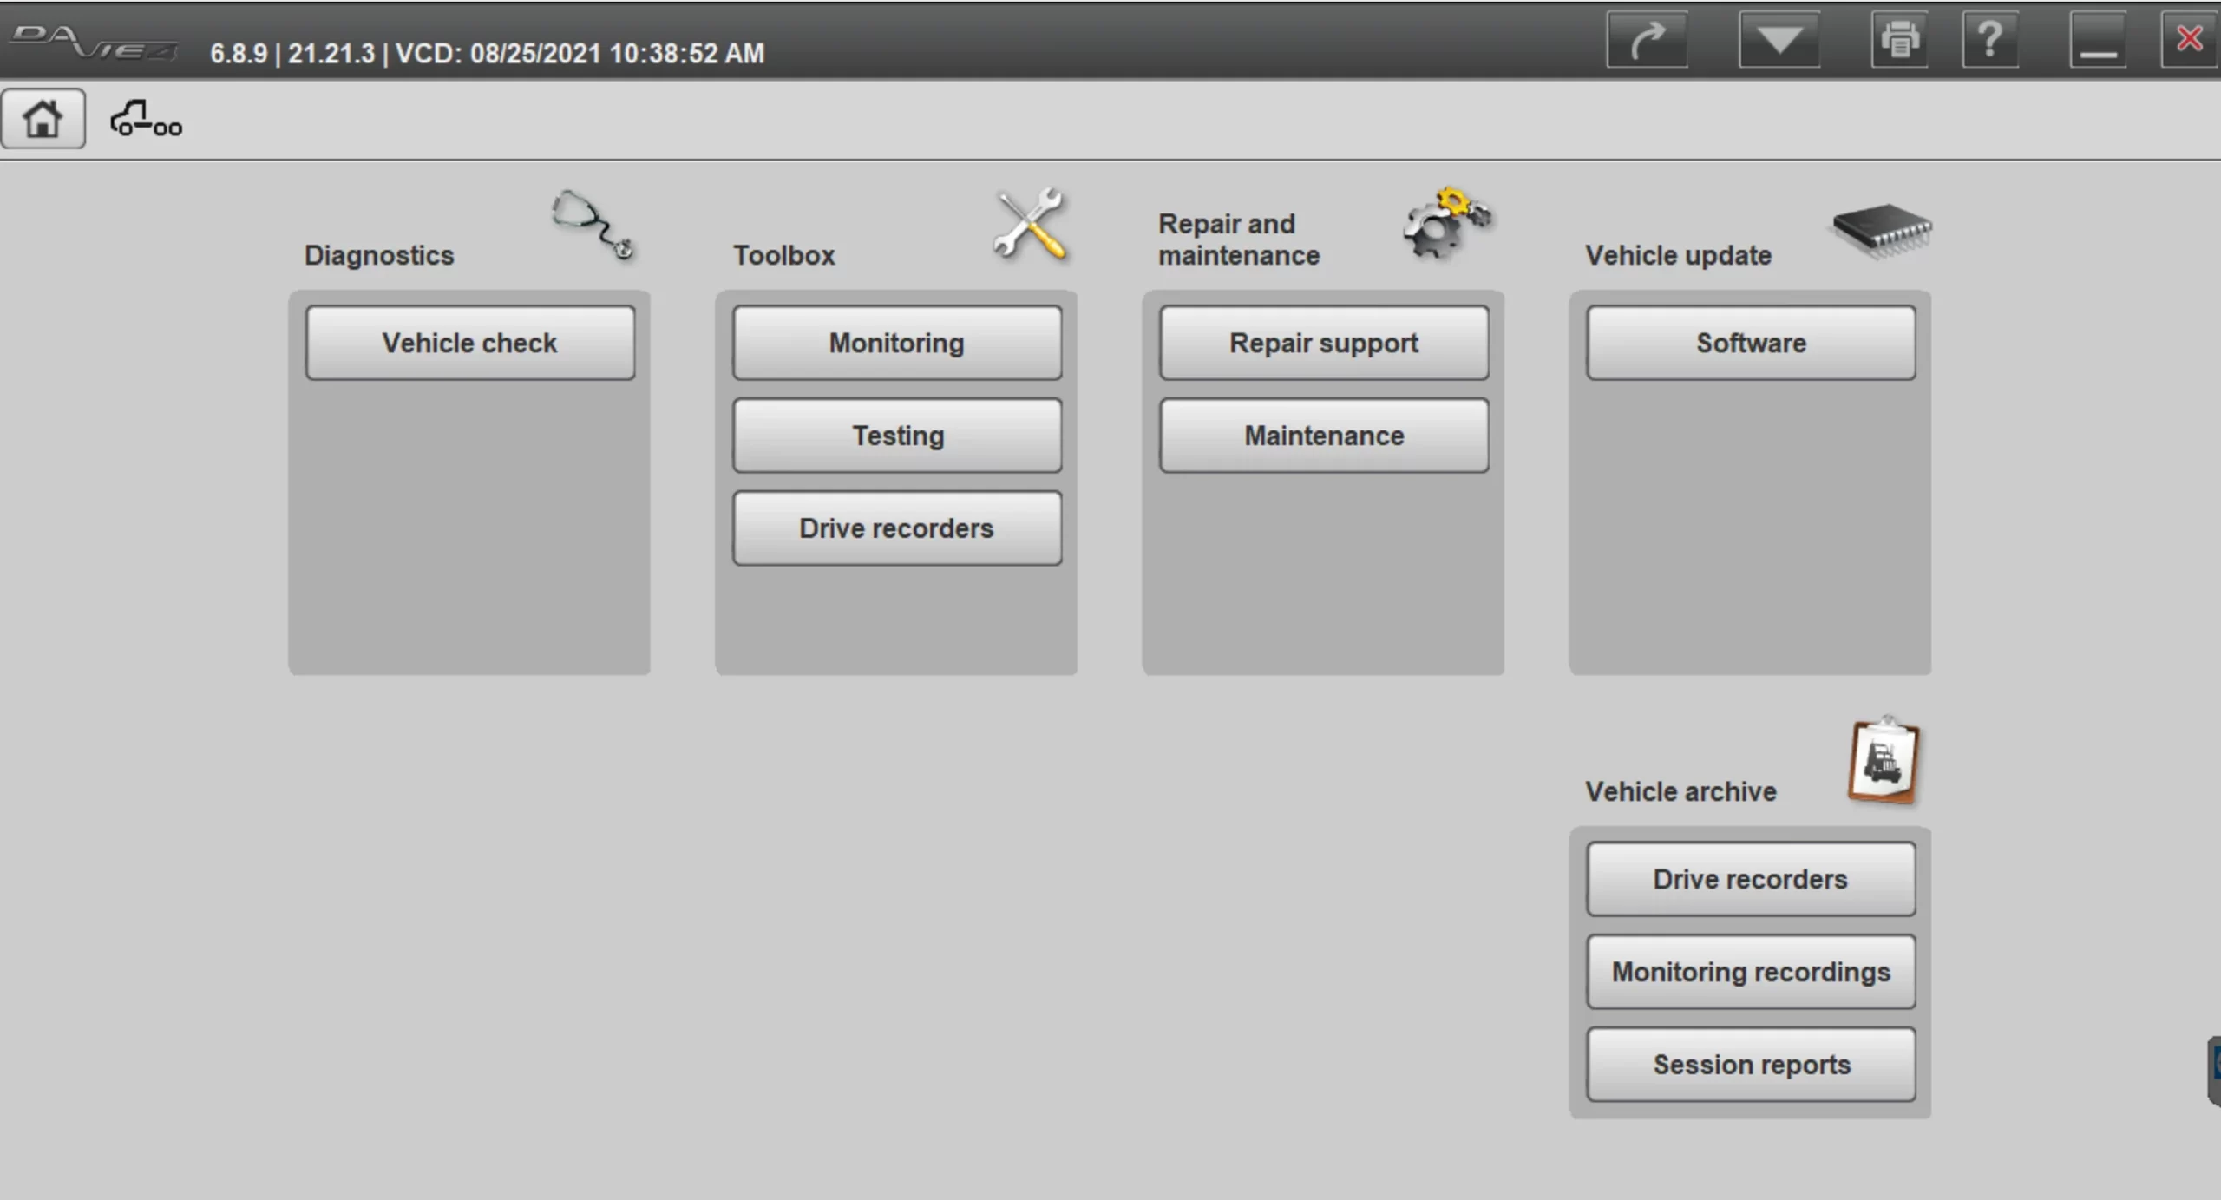Image resolution: width=2221 pixels, height=1200 pixels.
Task: Open Monitoring recordings in Vehicle archive
Action: pos(1750,972)
